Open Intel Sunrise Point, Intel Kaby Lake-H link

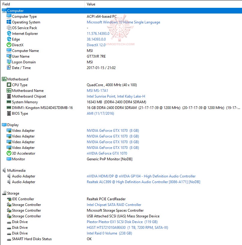pyautogui.click(x=116, y=96)
